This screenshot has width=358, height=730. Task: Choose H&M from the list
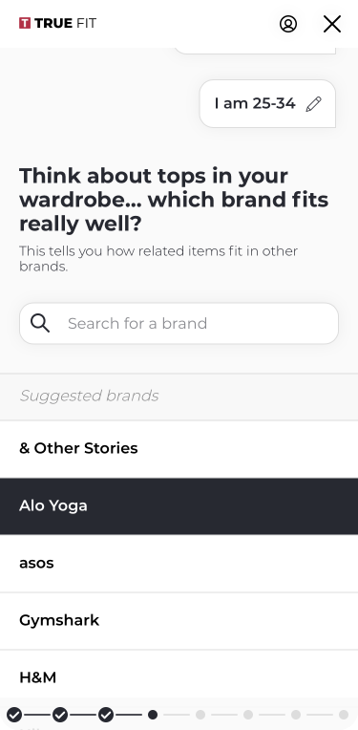(x=179, y=677)
